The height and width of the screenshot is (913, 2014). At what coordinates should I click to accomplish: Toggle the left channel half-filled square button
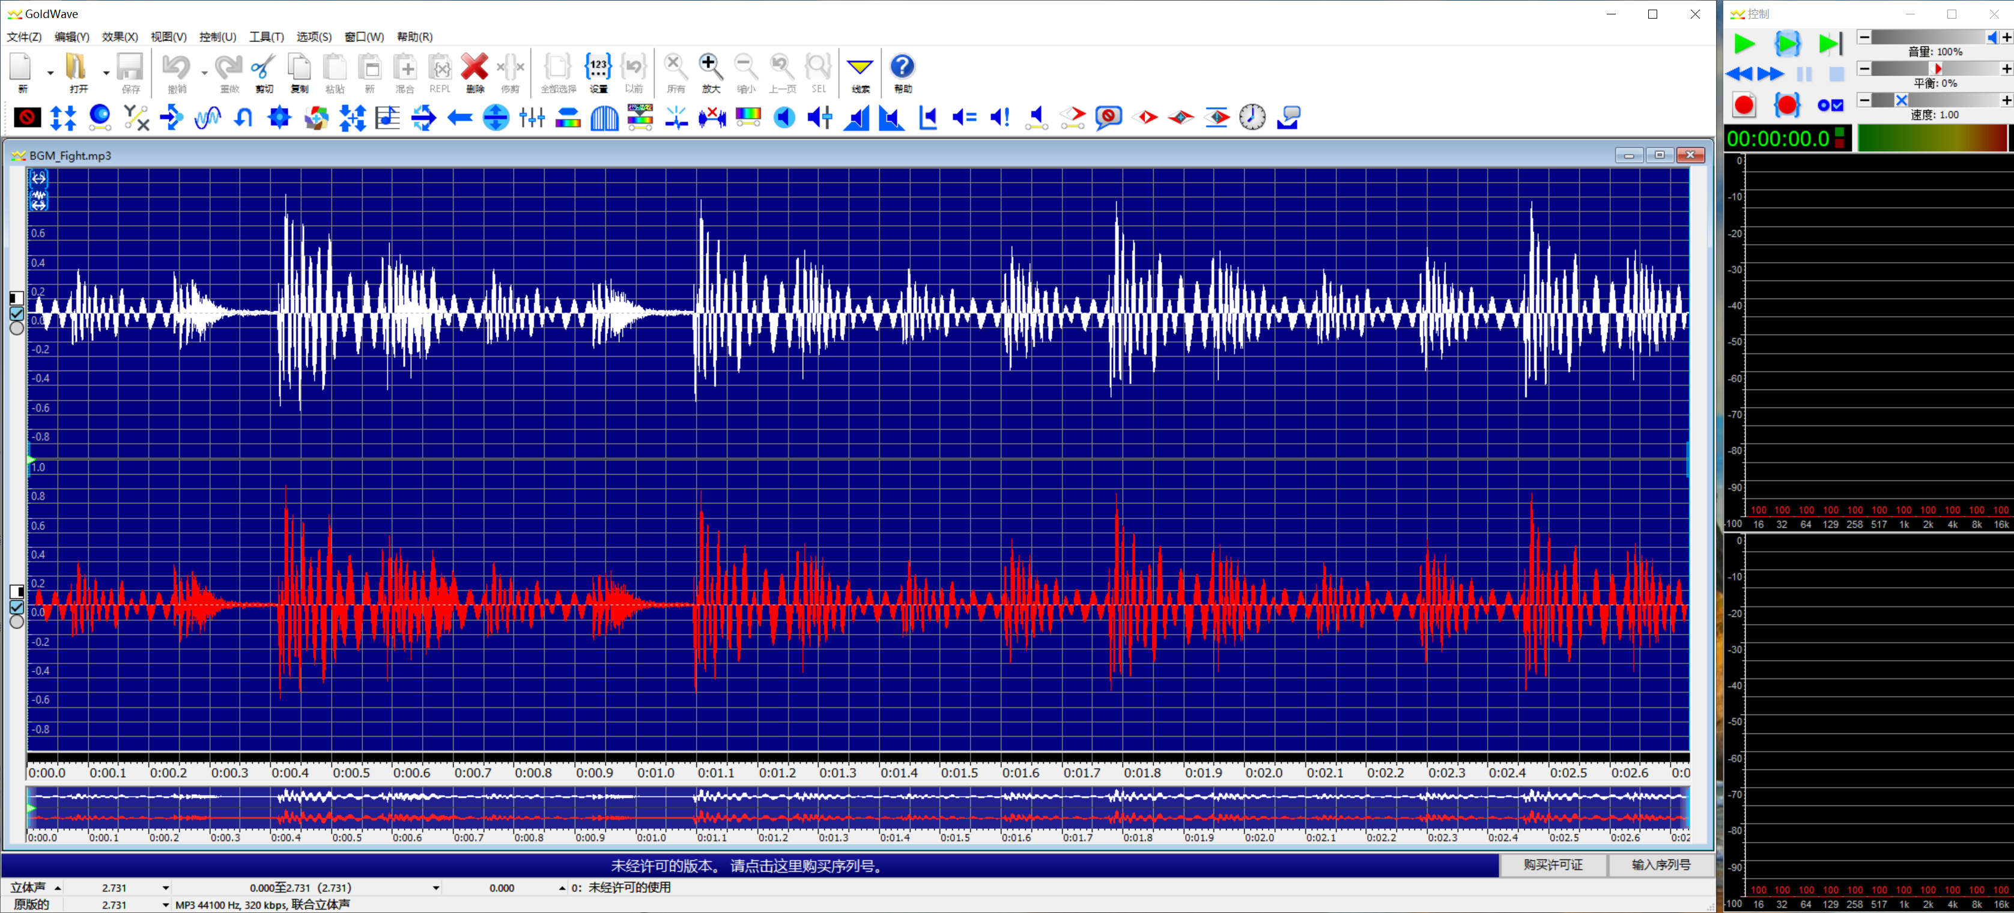click(16, 298)
